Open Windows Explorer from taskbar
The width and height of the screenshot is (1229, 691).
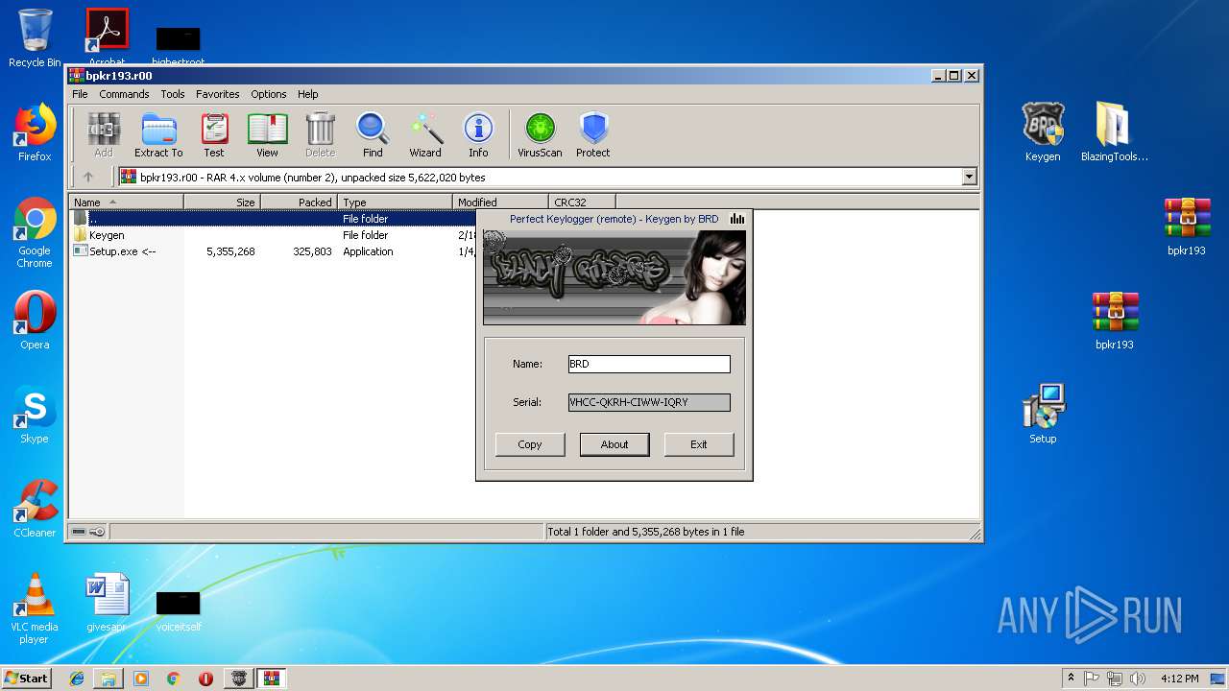click(x=108, y=679)
